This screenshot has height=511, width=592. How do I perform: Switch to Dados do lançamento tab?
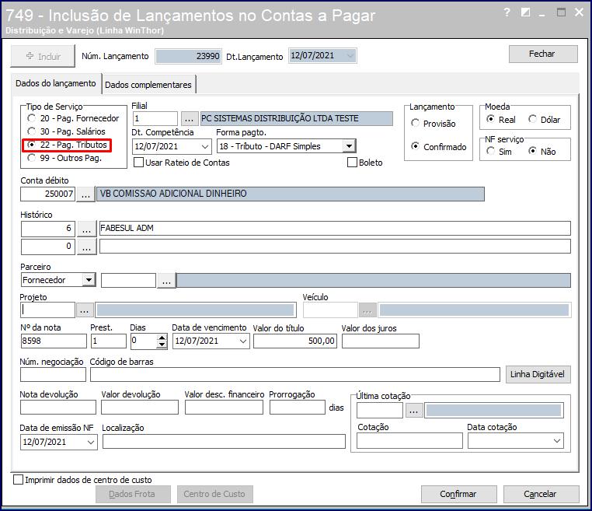coord(56,83)
